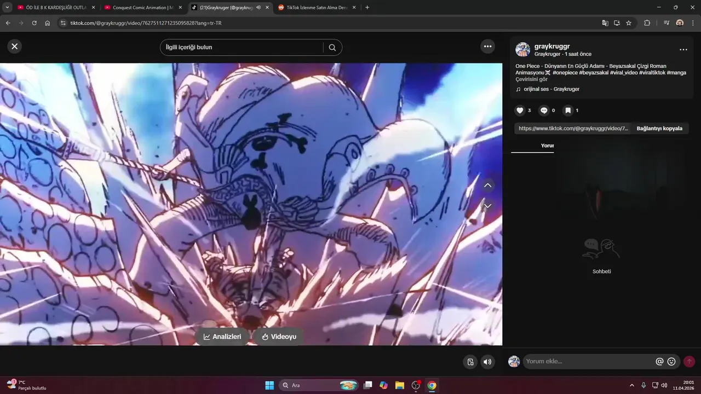Click the video URL text box
This screenshot has height=394, width=701.
[573, 129]
